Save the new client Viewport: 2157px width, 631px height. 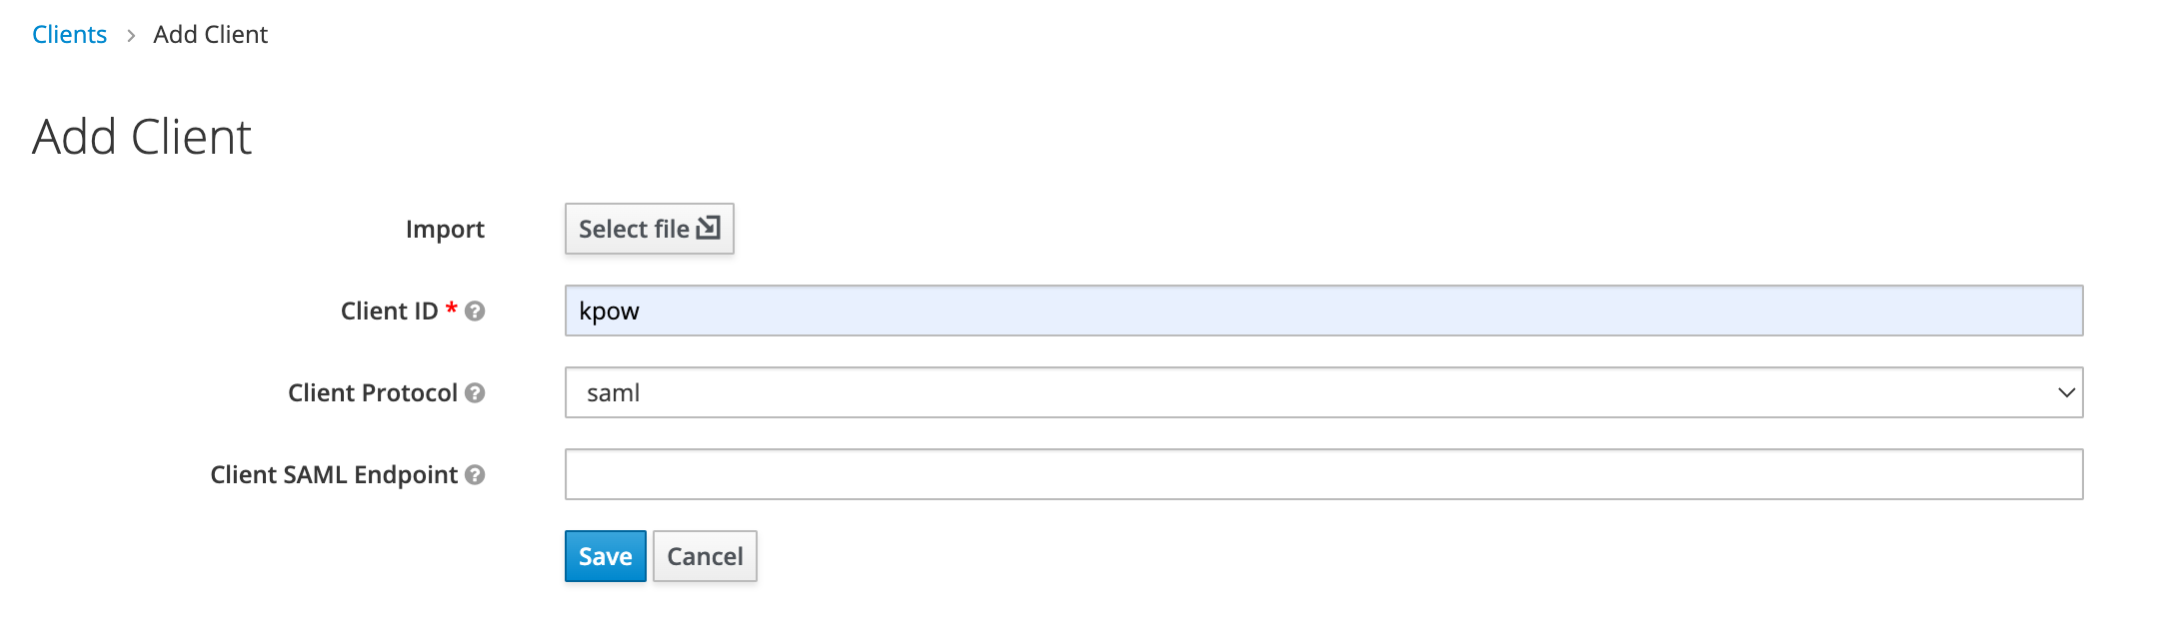point(605,556)
